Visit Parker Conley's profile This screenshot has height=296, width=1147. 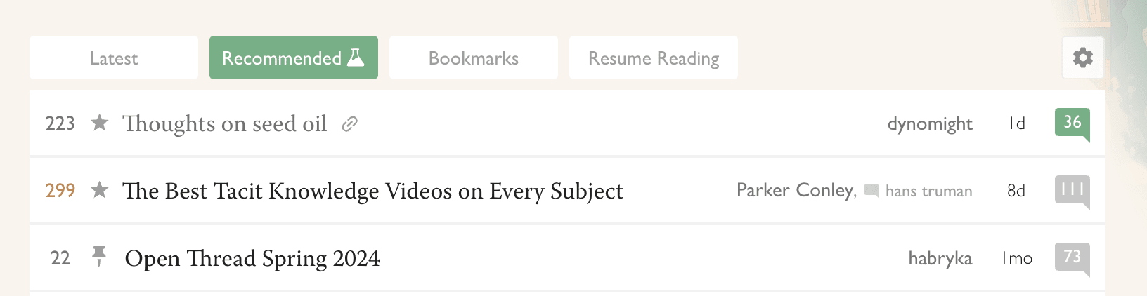(x=796, y=190)
